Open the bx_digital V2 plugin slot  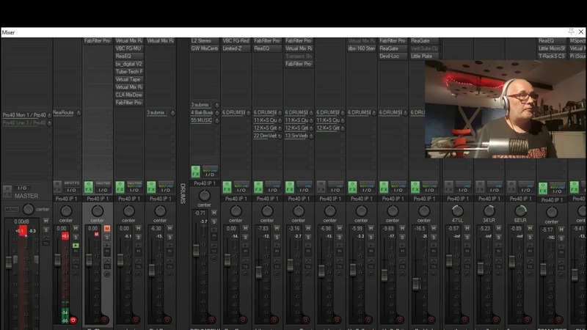tap(129, 64)
